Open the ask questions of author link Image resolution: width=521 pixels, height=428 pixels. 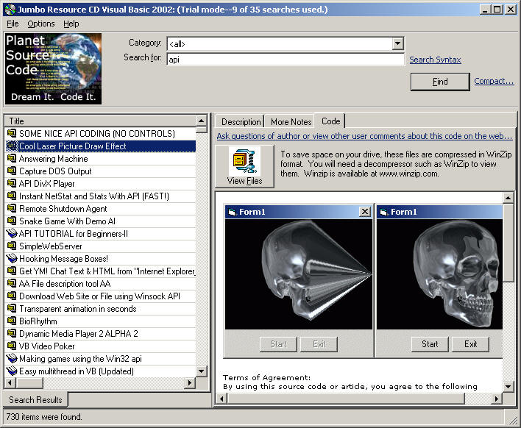pyautogui.click(x=364, y=136)
